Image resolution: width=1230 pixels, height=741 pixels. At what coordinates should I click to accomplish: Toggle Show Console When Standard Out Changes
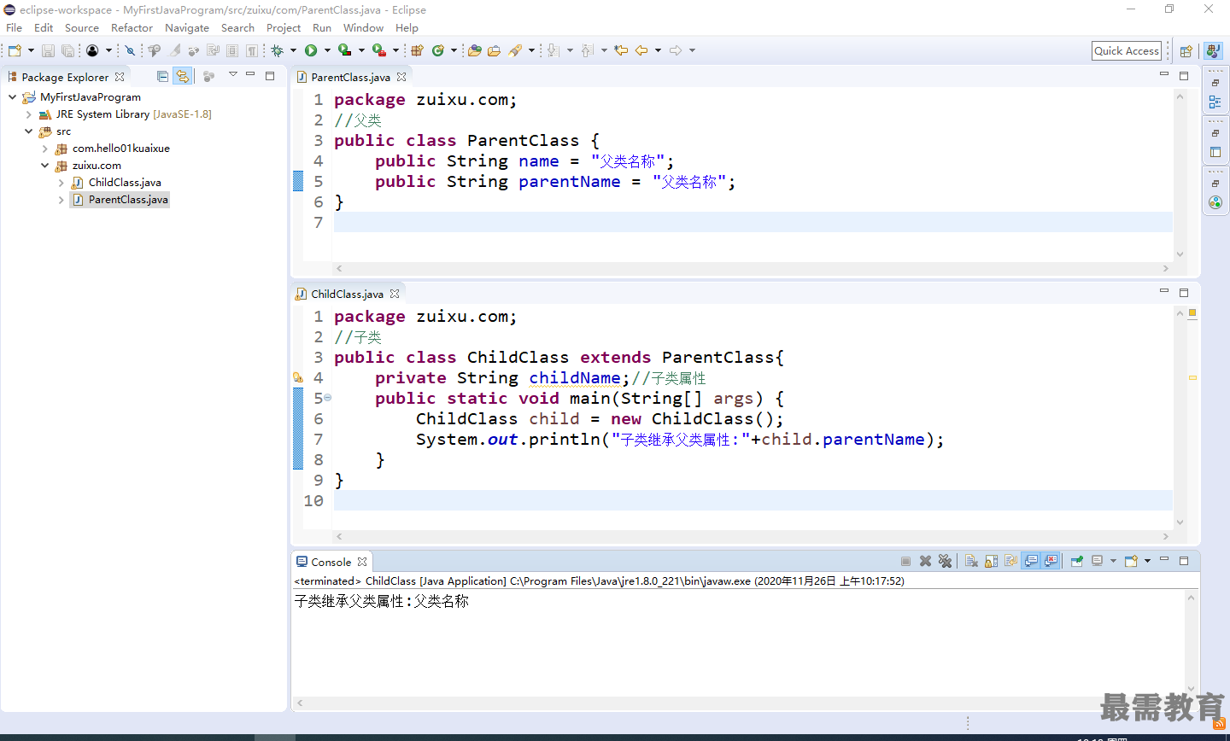pos(1031,561)
